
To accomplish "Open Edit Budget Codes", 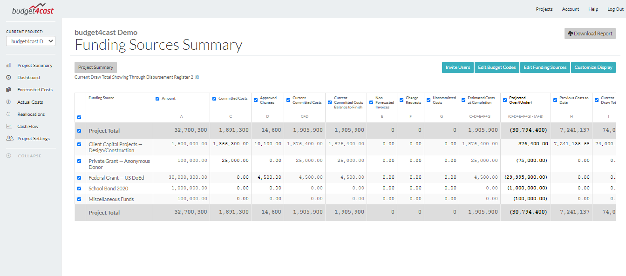I will pyautogui.click(x=497, y=67).
